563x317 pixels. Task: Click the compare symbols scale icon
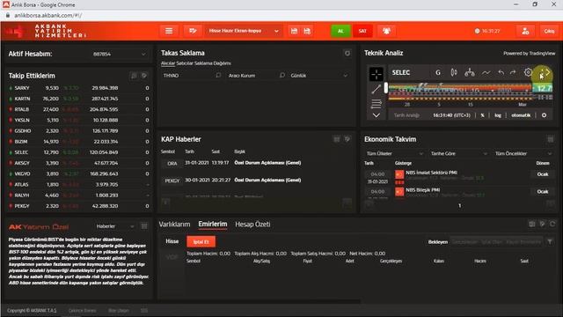pos(469,72)
